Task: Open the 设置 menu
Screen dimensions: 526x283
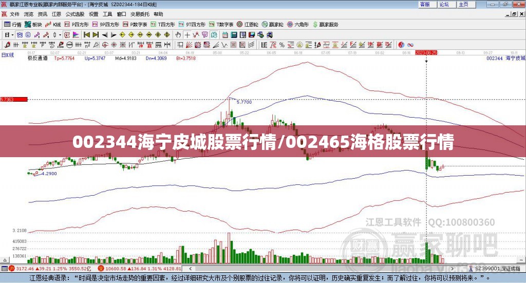Action: point(93,14)
